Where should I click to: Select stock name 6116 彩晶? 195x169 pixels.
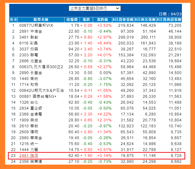29,43
